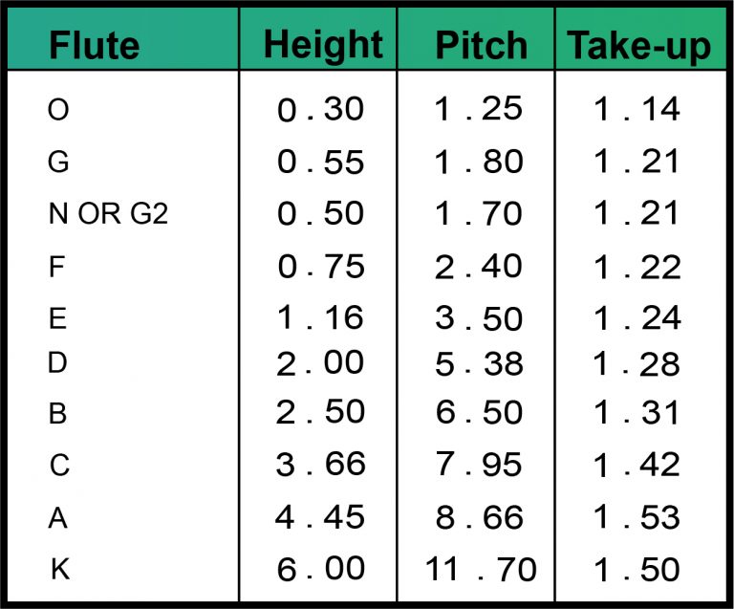Viewport: 734px width, 609px height.
Task: Click the Flute column header
Action: (95, 45)
